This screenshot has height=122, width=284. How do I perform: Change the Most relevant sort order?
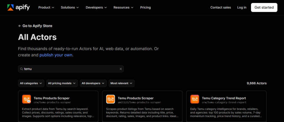[x=121, y=83]
